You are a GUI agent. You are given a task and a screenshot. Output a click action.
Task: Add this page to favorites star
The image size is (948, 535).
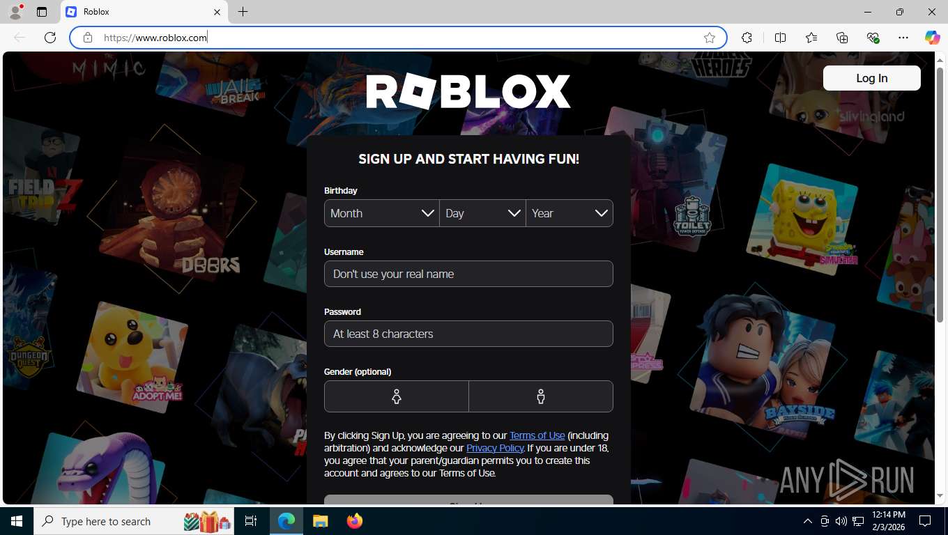click(x=710, y=38)
